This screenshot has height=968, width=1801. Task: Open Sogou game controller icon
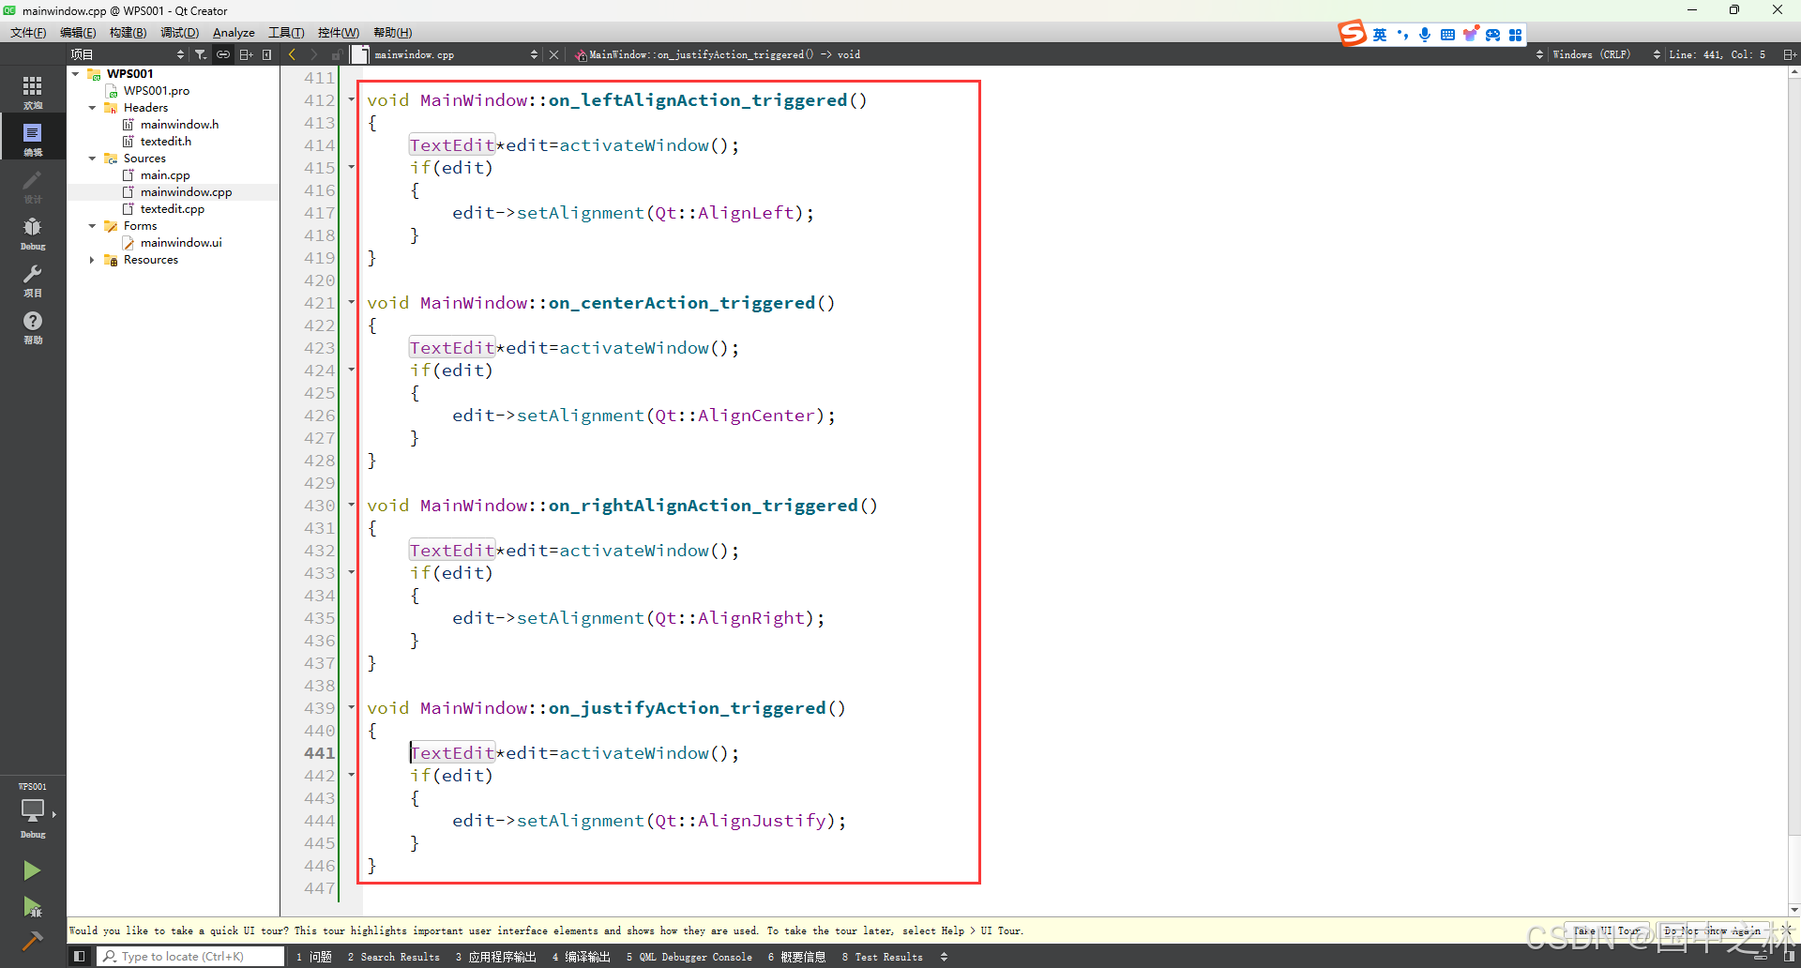coord(1492,35)
